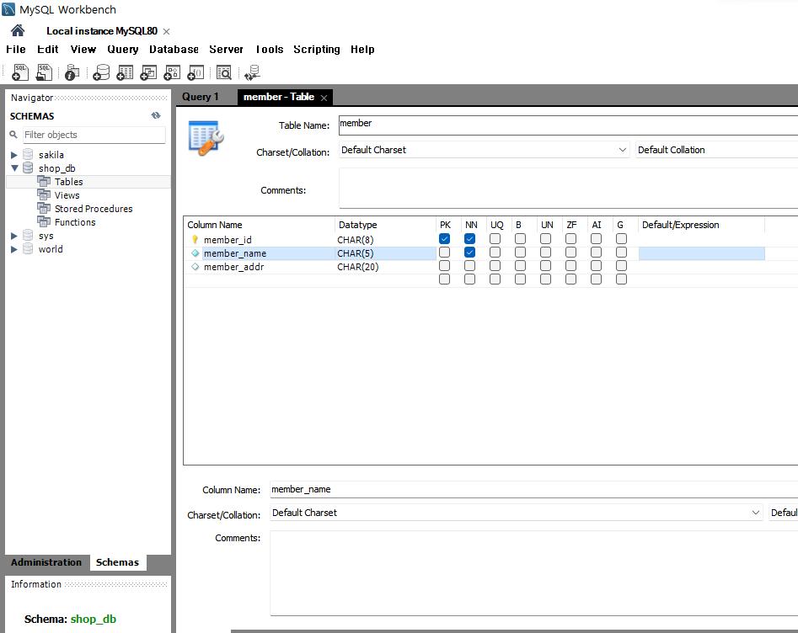
Task: Open the home screen icon
Action: (x=18, y=31)
